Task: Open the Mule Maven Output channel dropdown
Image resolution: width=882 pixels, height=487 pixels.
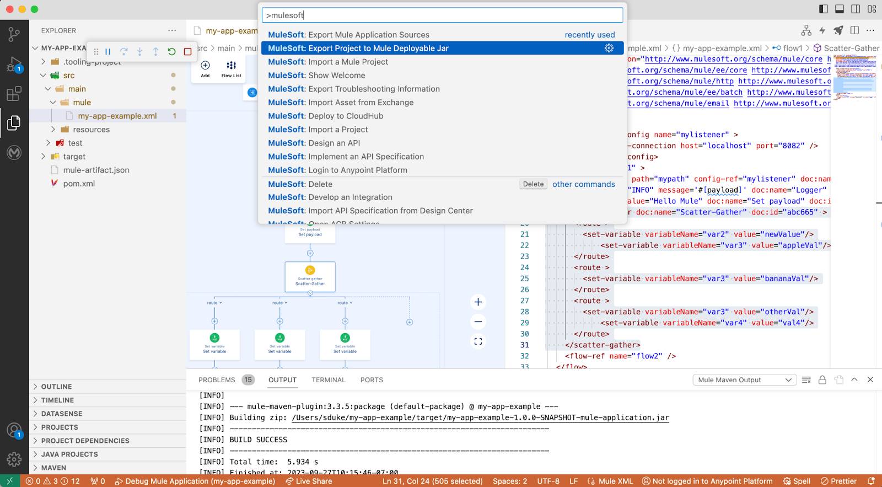Action: 745,379
